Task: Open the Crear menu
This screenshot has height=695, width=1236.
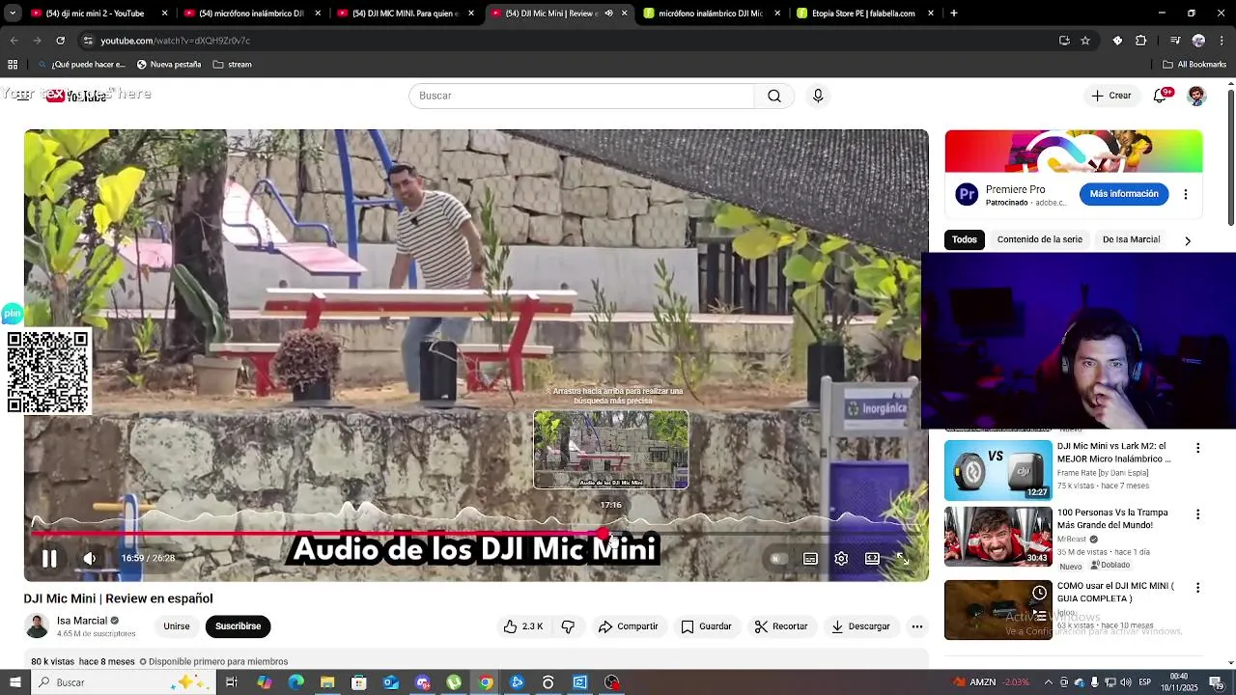Action: (1111, 96)
